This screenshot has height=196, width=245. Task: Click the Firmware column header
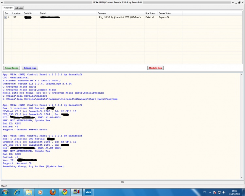pos(120,13)
